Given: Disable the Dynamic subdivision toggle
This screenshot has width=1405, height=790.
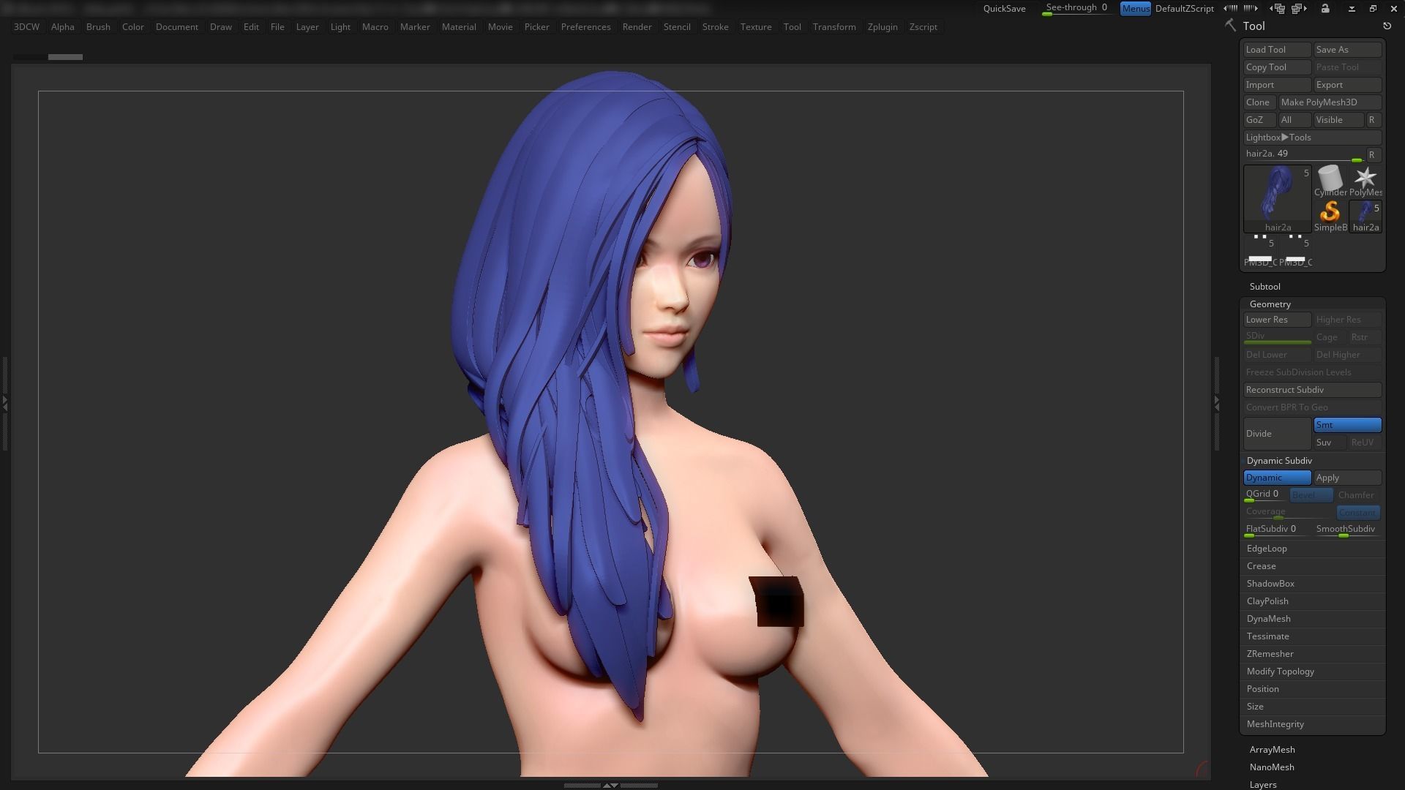Looking at the screenshot, I should [x=1277, y=478].
